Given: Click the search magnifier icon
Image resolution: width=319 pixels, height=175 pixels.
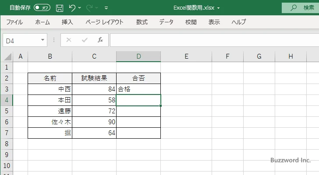Looking at the screenshot, I should [293, 8].
